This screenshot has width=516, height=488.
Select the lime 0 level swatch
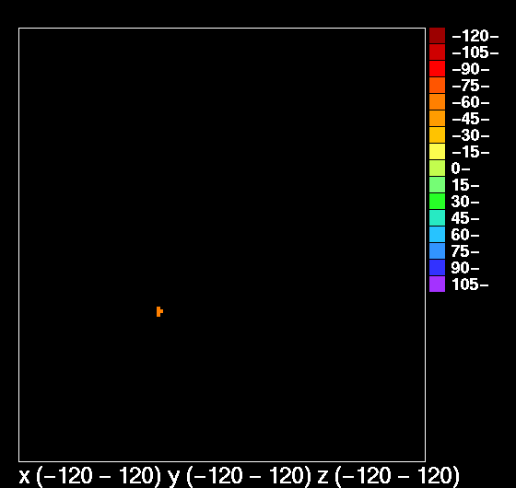(x=437, y=168)
